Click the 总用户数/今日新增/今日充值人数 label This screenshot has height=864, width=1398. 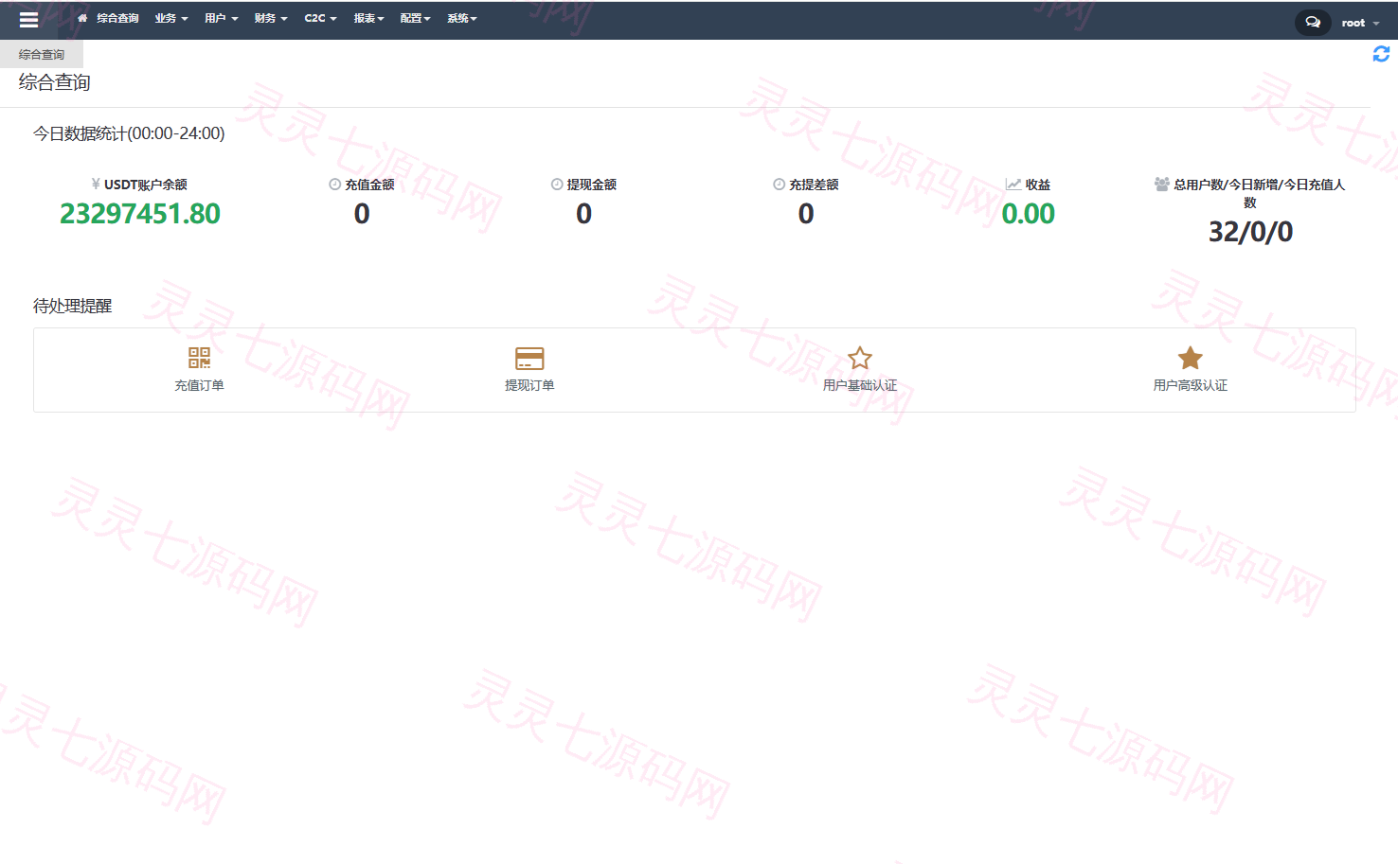1259,193
